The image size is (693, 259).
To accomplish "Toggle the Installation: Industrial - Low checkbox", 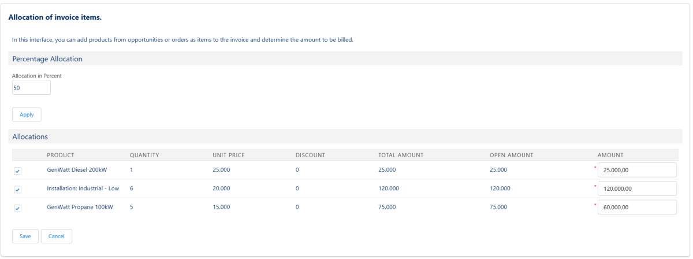I will coord(17,190).
